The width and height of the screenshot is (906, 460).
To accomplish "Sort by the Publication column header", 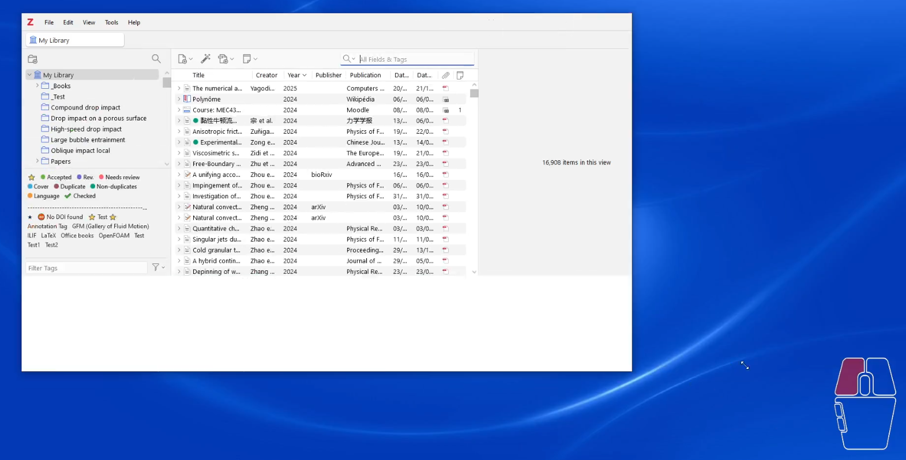I will pyautogui.click(x=366, y=75).
